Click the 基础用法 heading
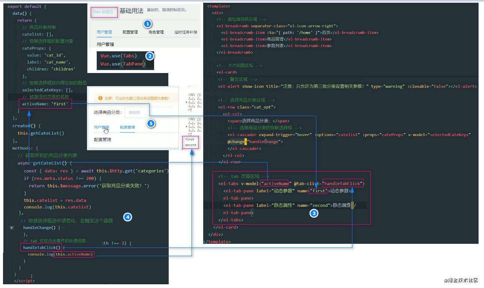This screenshot has height=288, width=484. click(131, 11)
